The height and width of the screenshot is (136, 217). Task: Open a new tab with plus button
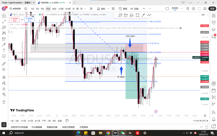(75, 3)
